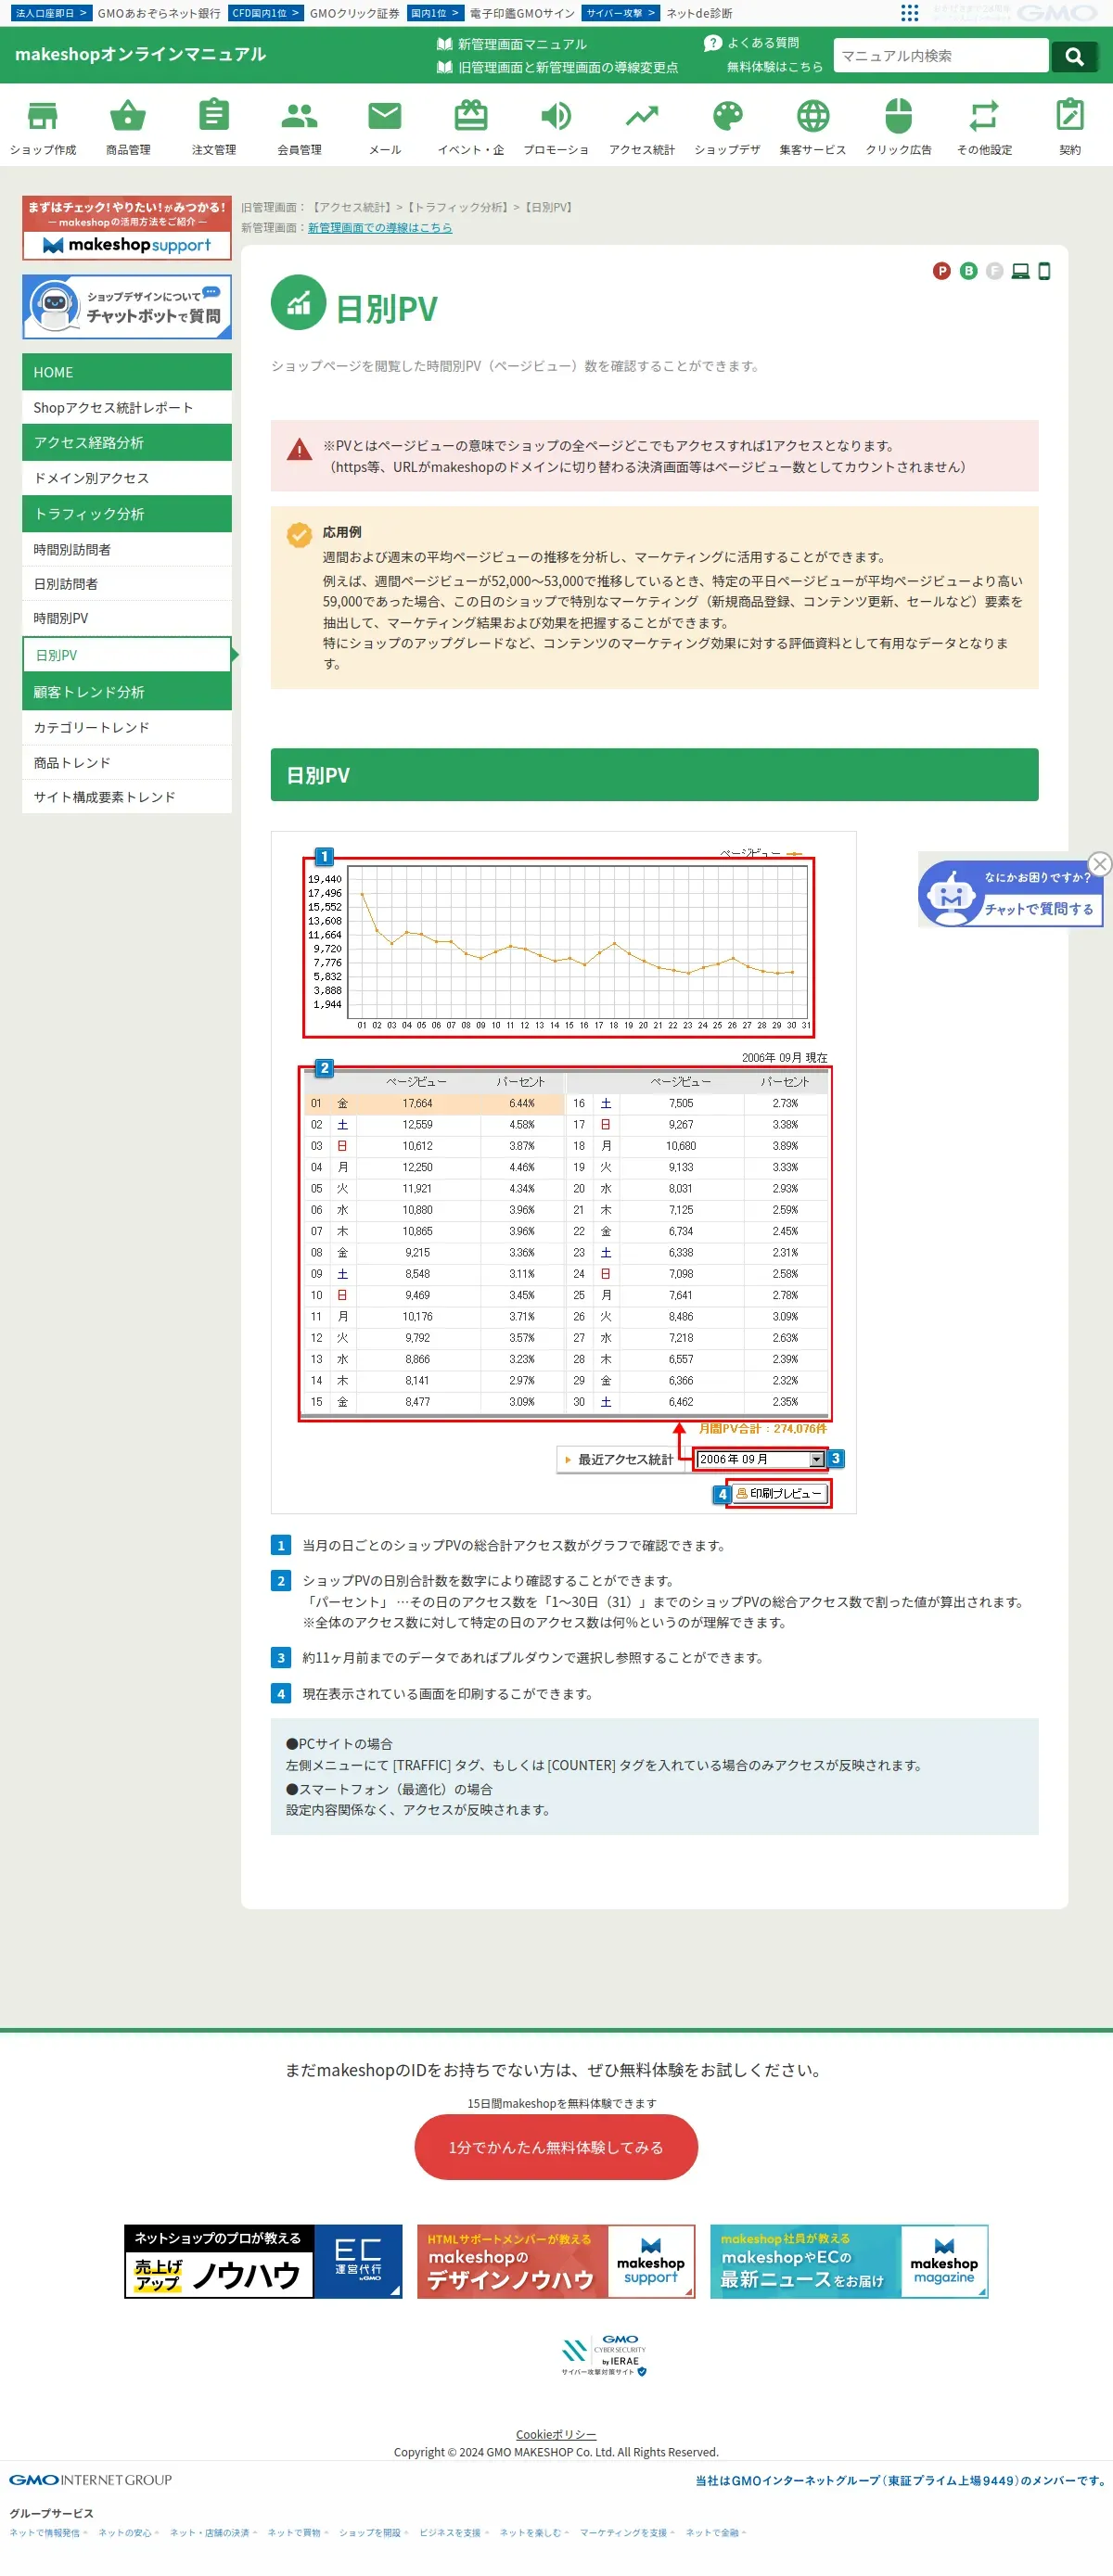Viewport: 1113px width, 2576px height.
Task: Open GMOクリック証券 top link
Action: 355,13
